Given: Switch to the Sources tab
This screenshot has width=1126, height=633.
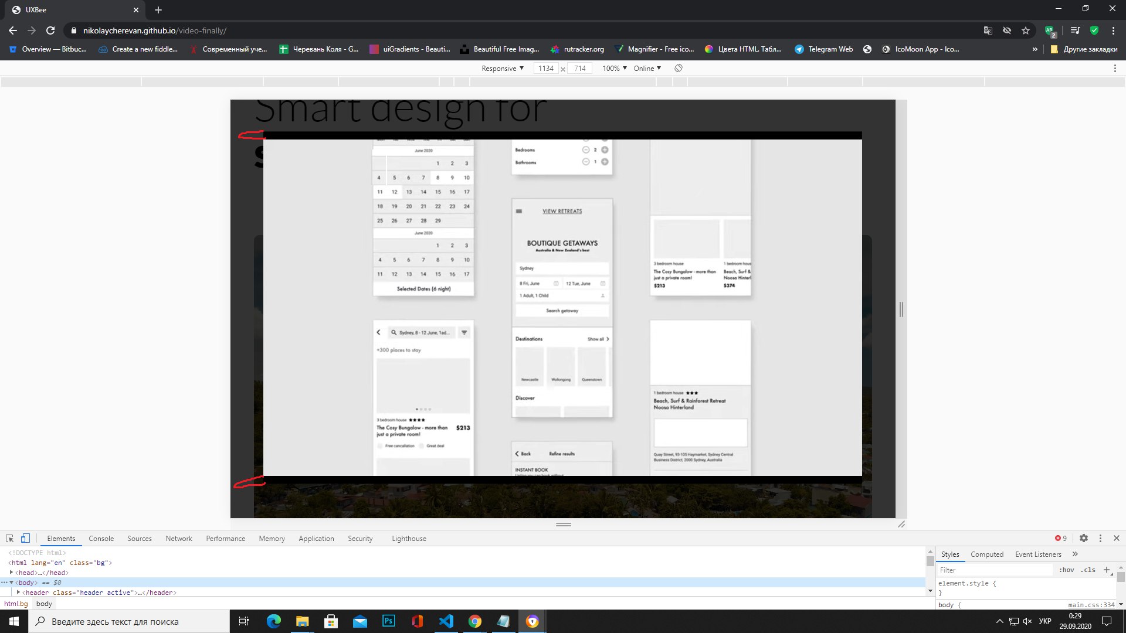Looking at the screenshot, I should click(140, 539).
